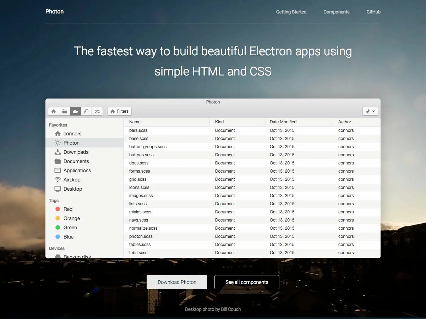Select the Red tag label
Viewport: 426px width, 319px height.
point(68,209)
